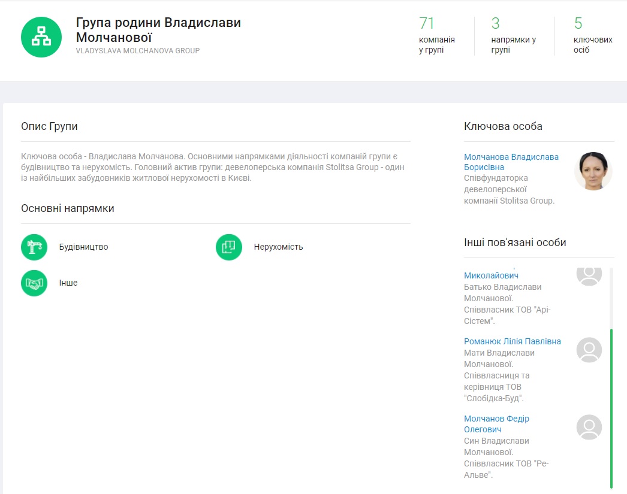
Task: Select the Нерухомість direction label
Action: tap(278, 247)
